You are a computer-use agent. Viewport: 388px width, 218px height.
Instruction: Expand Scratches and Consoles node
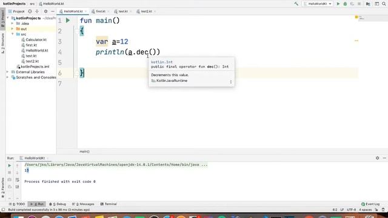pos(8,78)
